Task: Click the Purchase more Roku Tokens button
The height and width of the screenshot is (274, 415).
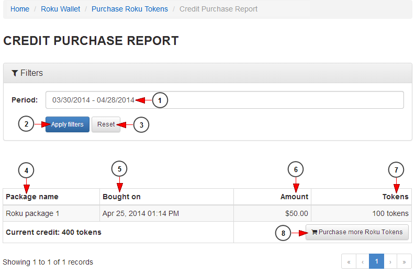Action: (x=357, y=232)
